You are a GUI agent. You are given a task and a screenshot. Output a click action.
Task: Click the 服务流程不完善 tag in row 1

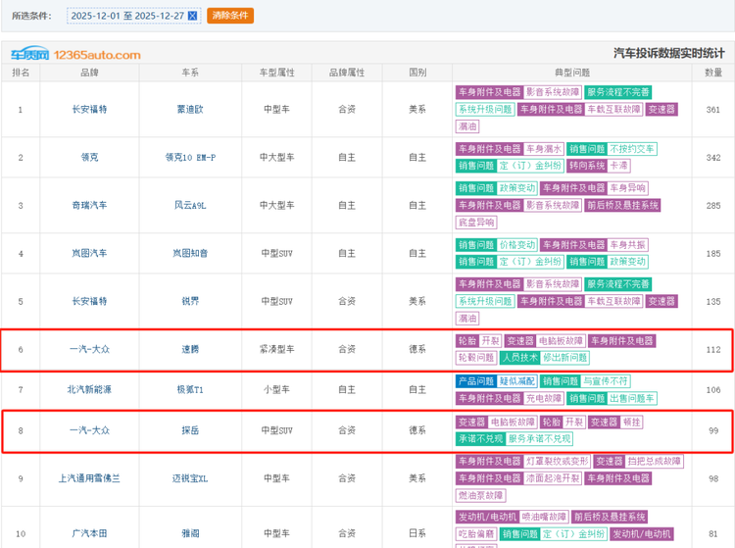pos(618,92)
